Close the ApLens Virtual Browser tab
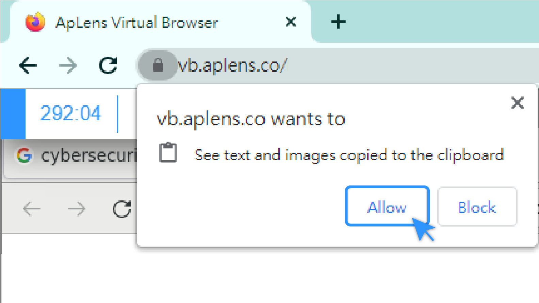 (291, 22)
